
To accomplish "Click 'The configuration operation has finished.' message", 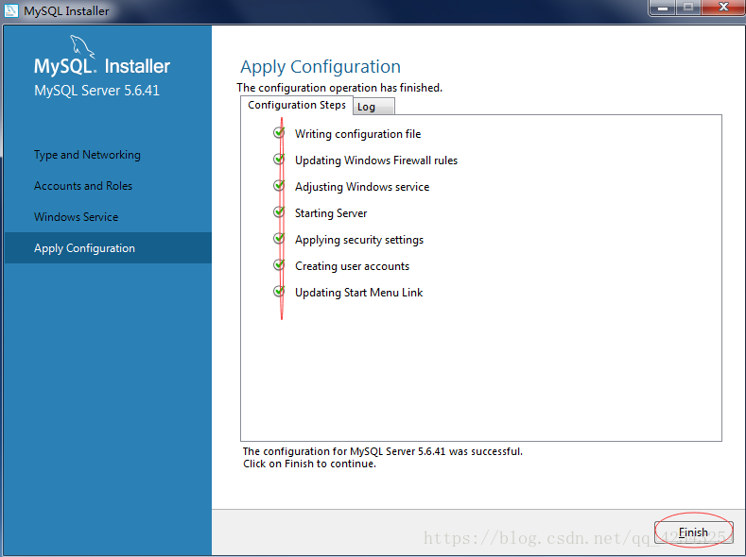I will (339, 88).
